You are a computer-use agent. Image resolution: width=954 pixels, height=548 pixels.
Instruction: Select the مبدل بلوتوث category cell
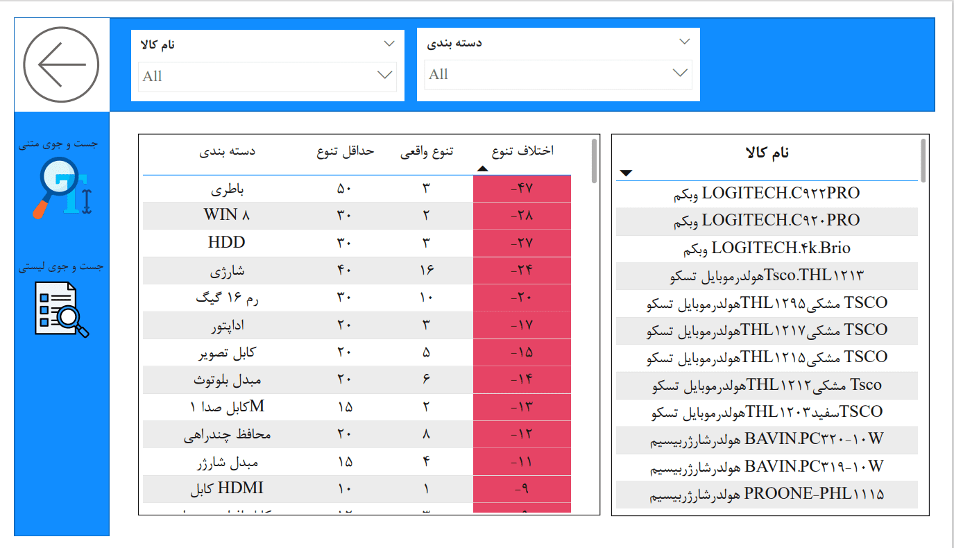227,379
